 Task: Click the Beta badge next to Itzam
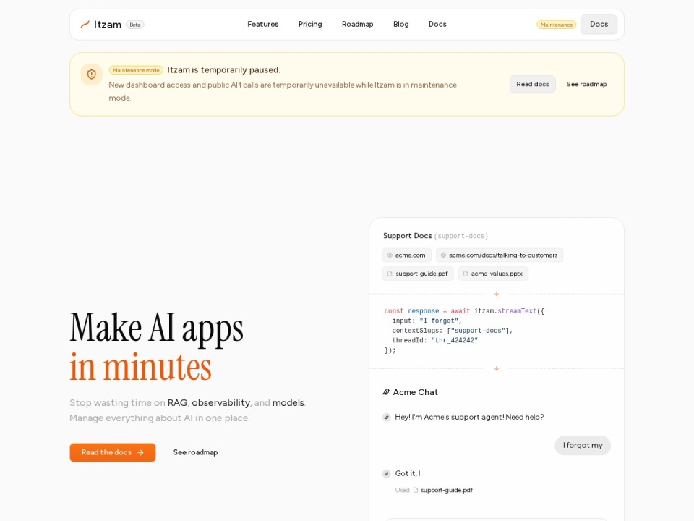135,25
